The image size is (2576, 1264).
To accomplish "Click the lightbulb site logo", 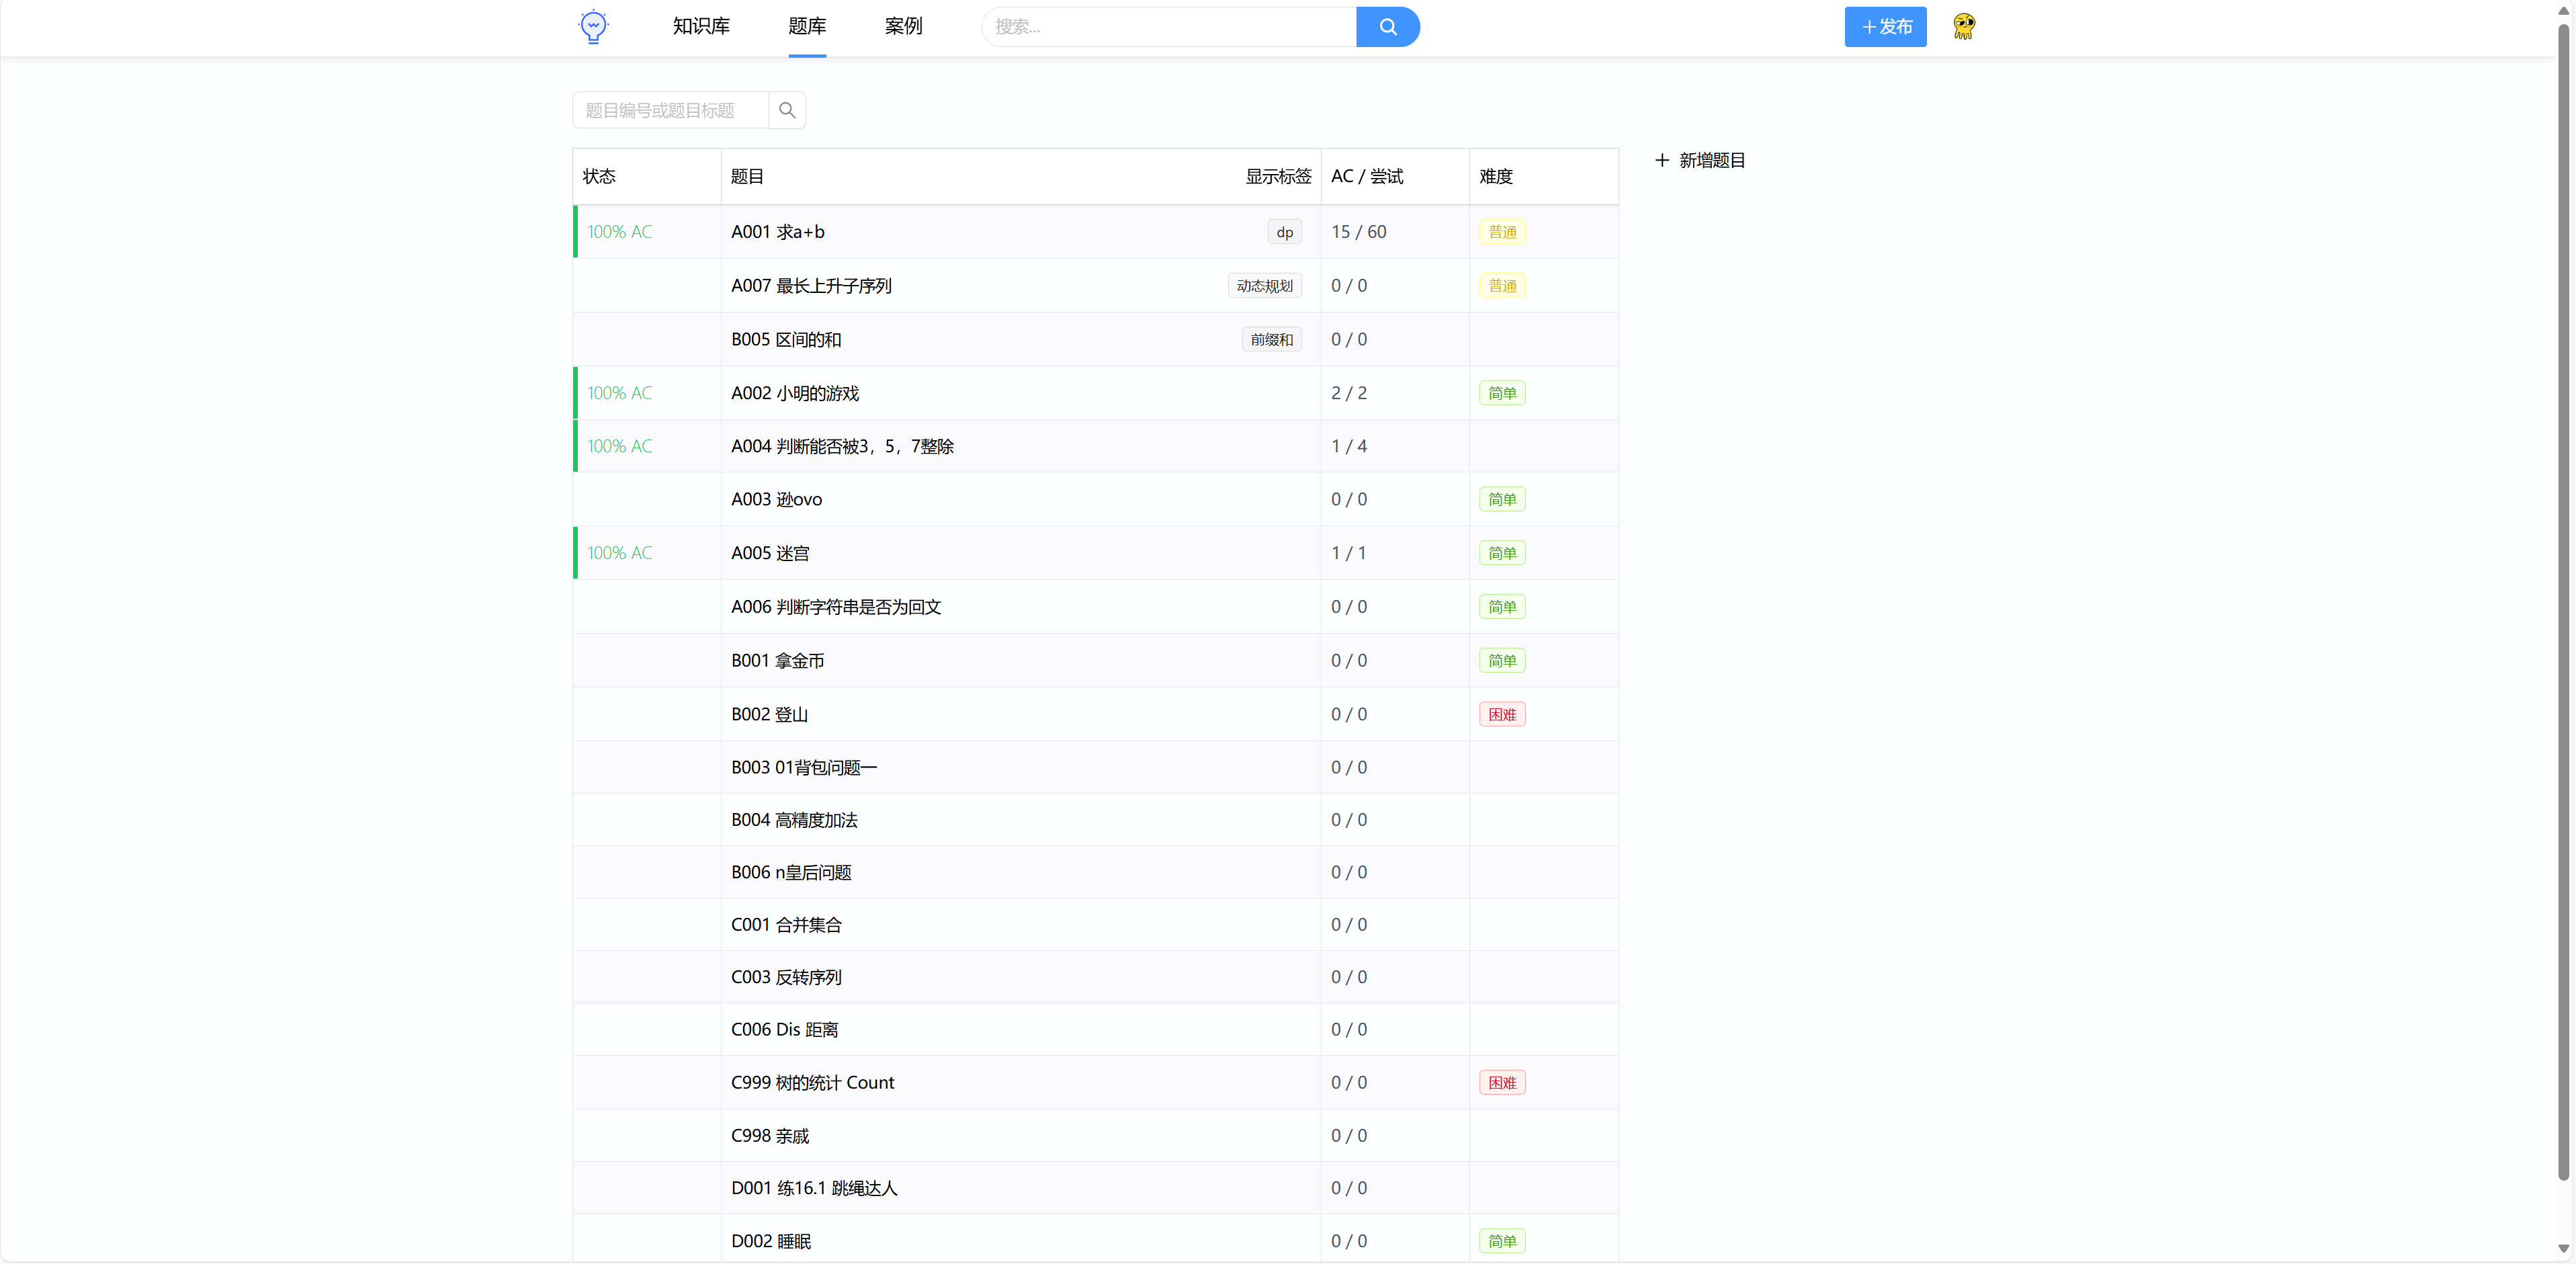I will [x=593, y=26].
